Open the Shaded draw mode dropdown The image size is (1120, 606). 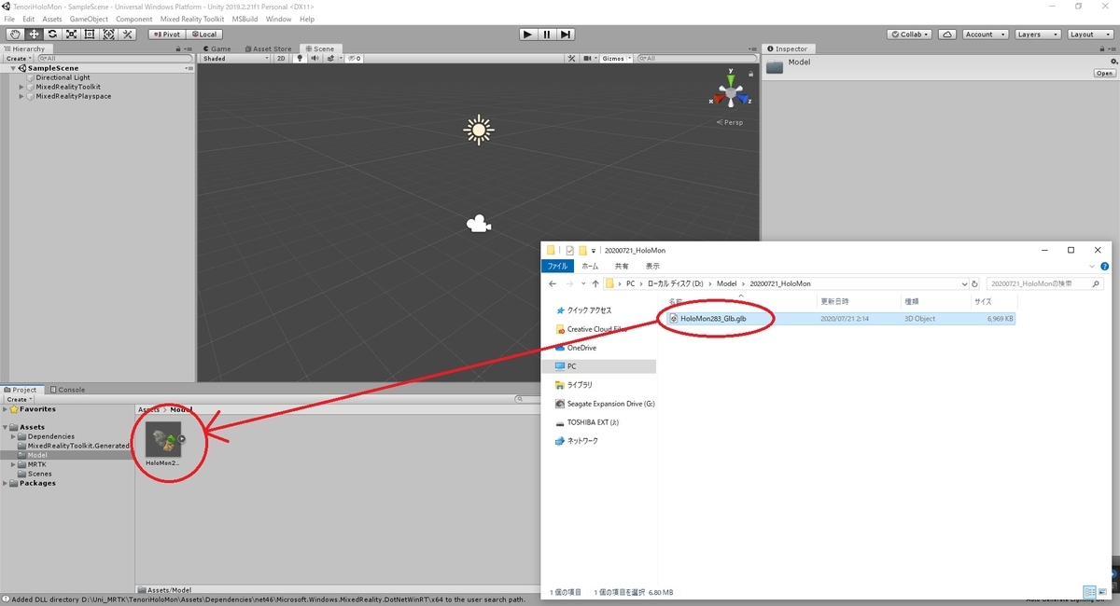tap(236, 59)
